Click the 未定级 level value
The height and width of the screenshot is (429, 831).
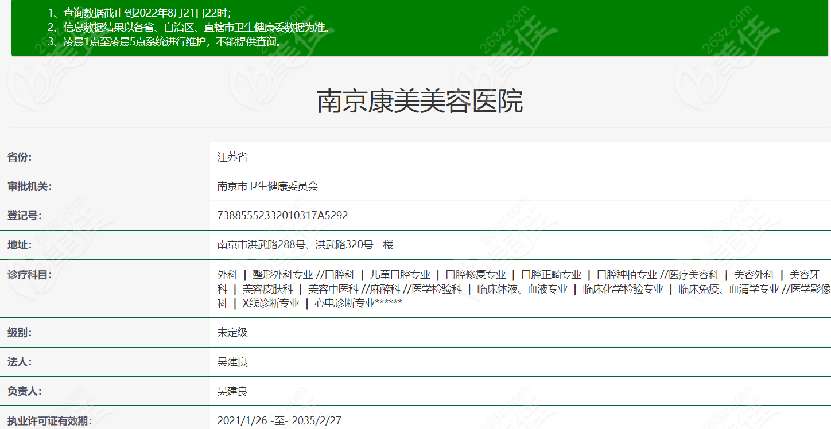pos(232,333)
